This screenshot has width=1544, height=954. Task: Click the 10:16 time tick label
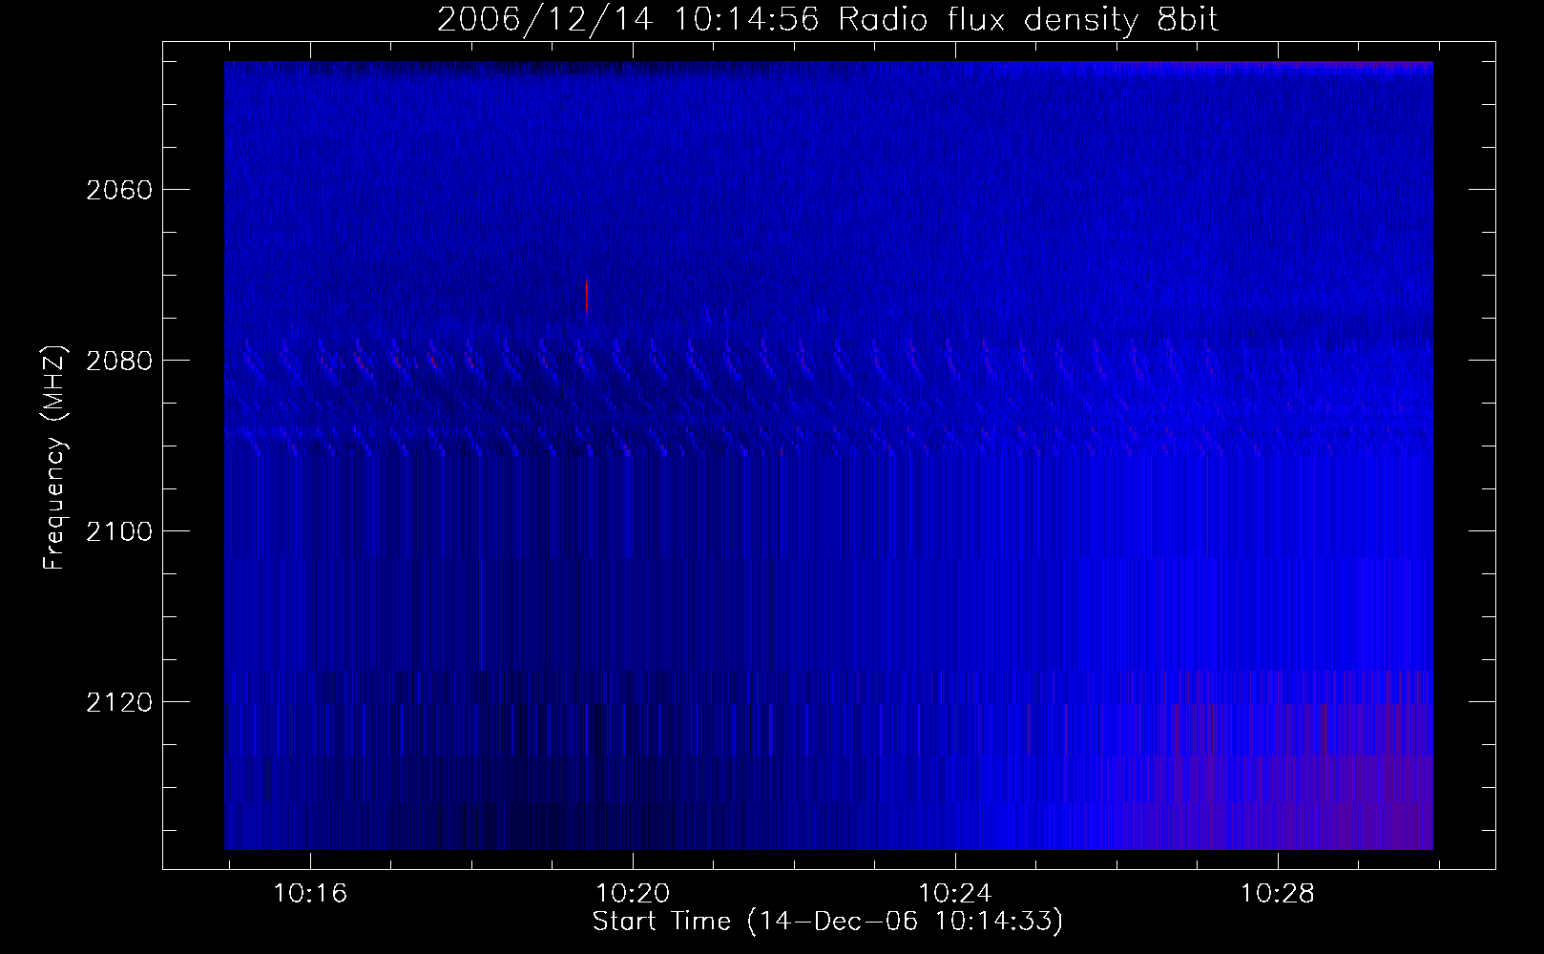310,894
